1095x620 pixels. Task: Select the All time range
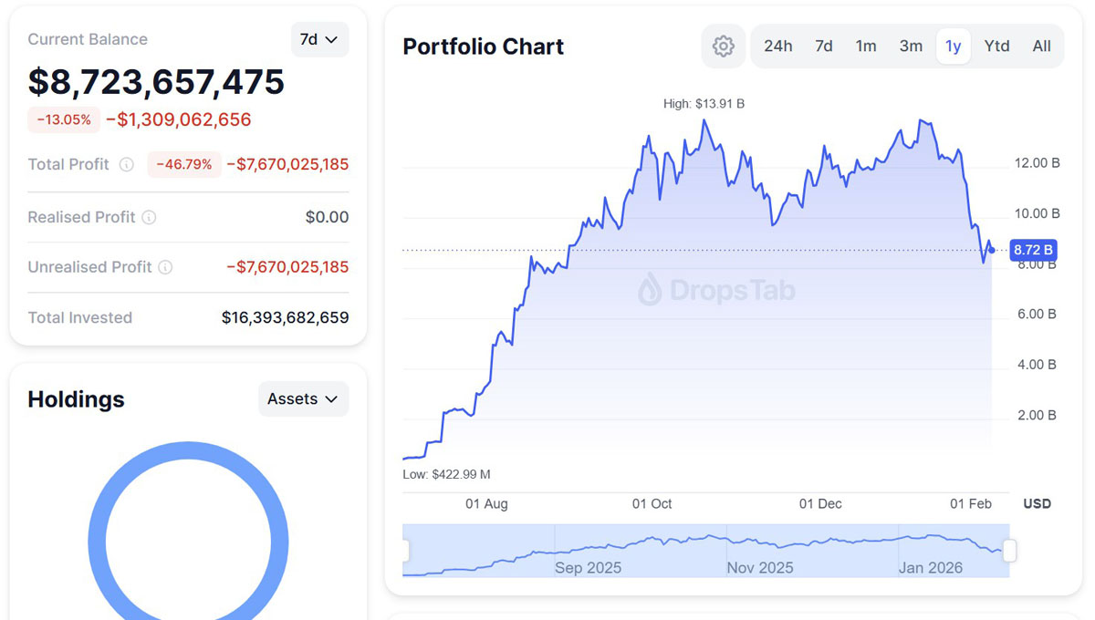[x=1041, y=46]
